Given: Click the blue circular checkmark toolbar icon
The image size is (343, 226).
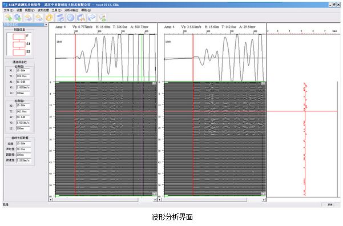Looking at the screenshot, I should (x=70, y=18).
